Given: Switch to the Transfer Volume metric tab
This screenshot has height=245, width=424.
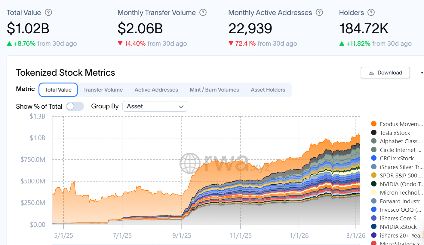Looking at the screenshot, I should [103, 90].
